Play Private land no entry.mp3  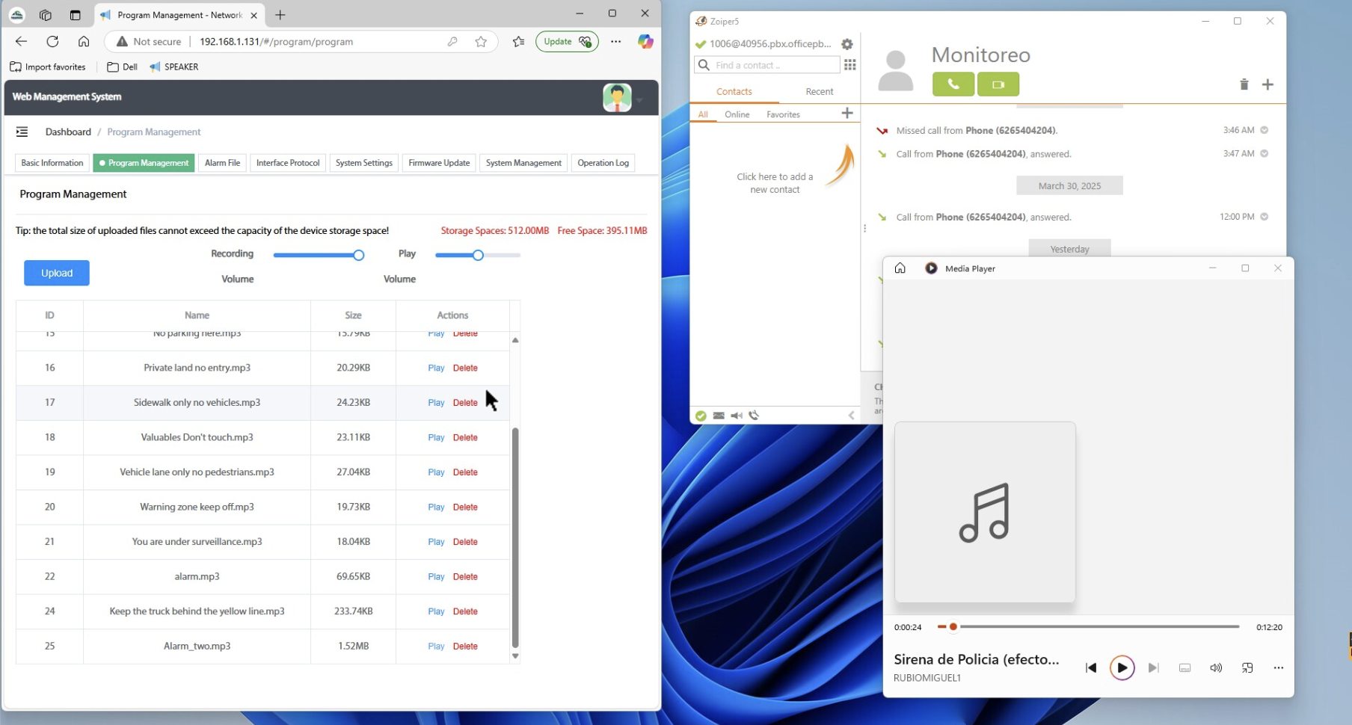point(436,368)
